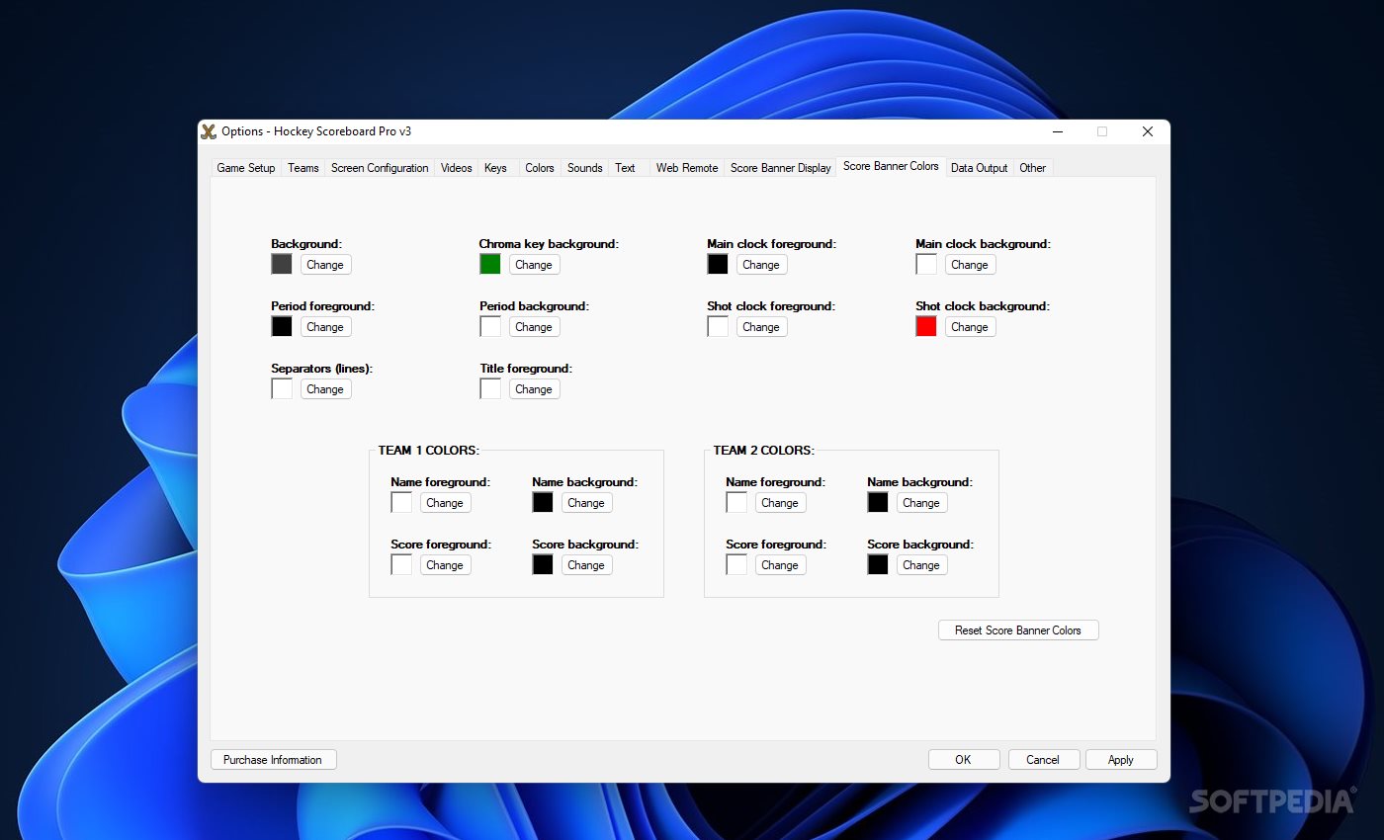The image size is (1384, 840).
Task: Select the Videos tab
Action: point(457,168)
